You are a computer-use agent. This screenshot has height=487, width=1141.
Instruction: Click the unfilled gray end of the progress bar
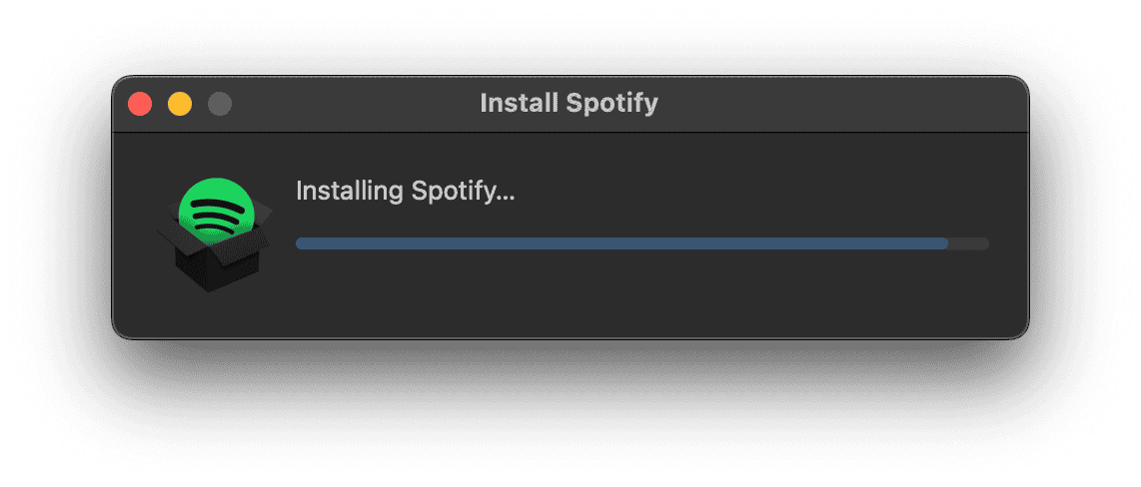(x=969, y=243)
